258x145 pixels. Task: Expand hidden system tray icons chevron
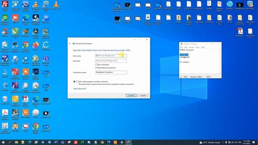[223, 142]
